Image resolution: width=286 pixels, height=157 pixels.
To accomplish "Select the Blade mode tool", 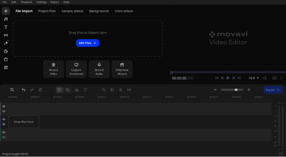I will tap(68, 90).
